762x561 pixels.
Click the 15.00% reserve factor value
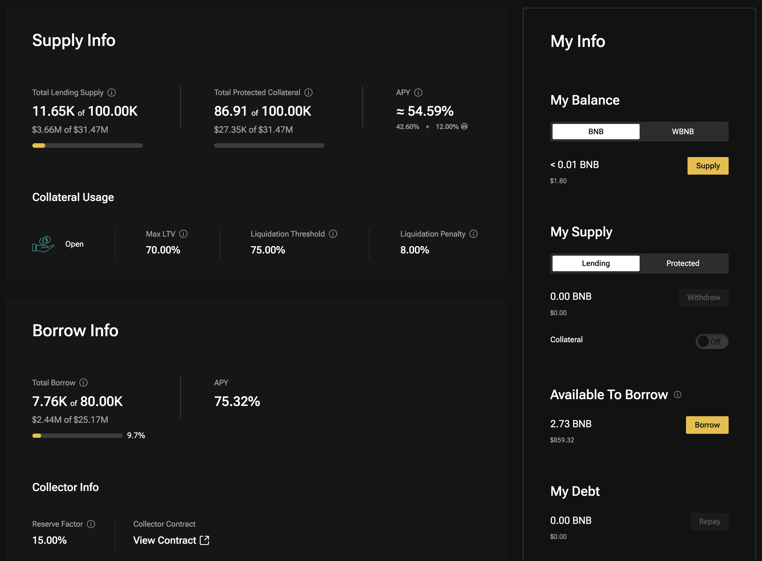[x=49, y=540]
